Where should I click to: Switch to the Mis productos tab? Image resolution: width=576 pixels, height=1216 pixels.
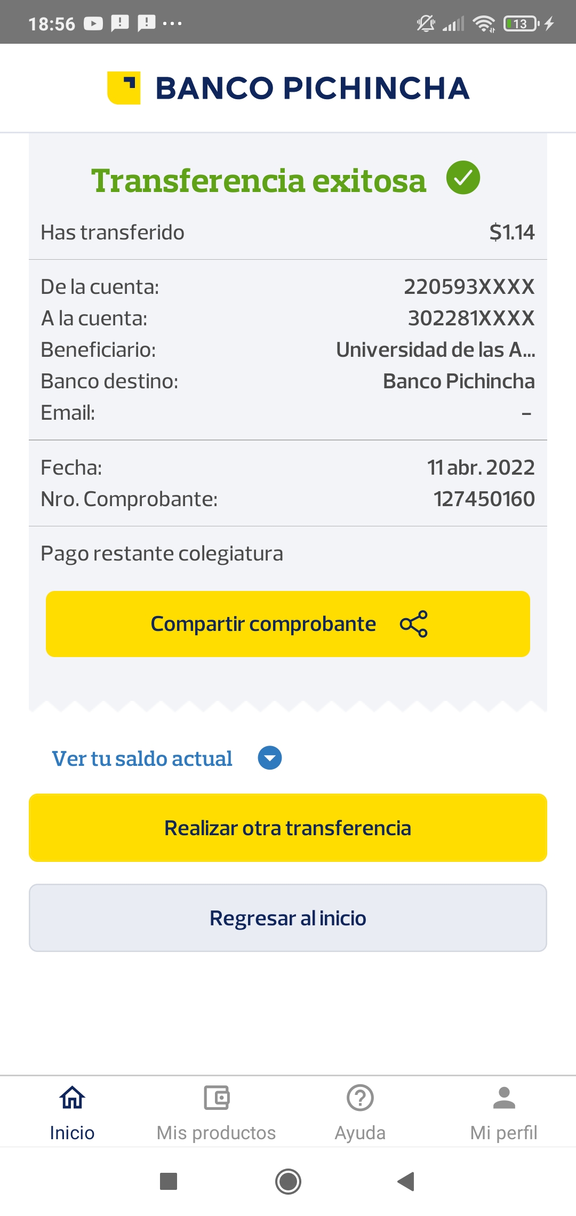pos(216,1132)
